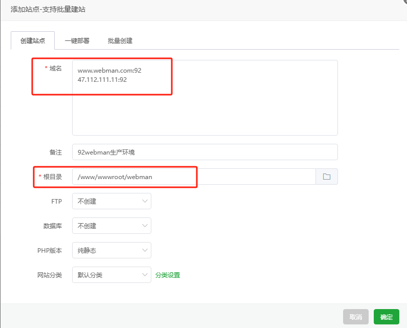Switch to 创建站点 tab
407x328 pixels.
click(x=33, y=40)
